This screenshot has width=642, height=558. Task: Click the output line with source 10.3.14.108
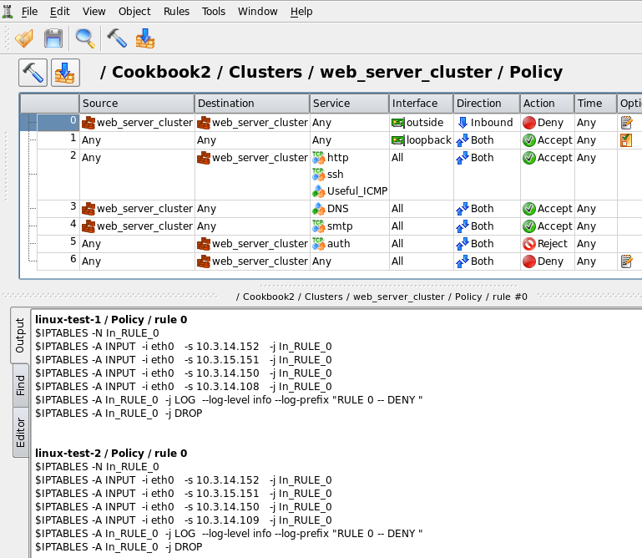[x=184, y=387]
